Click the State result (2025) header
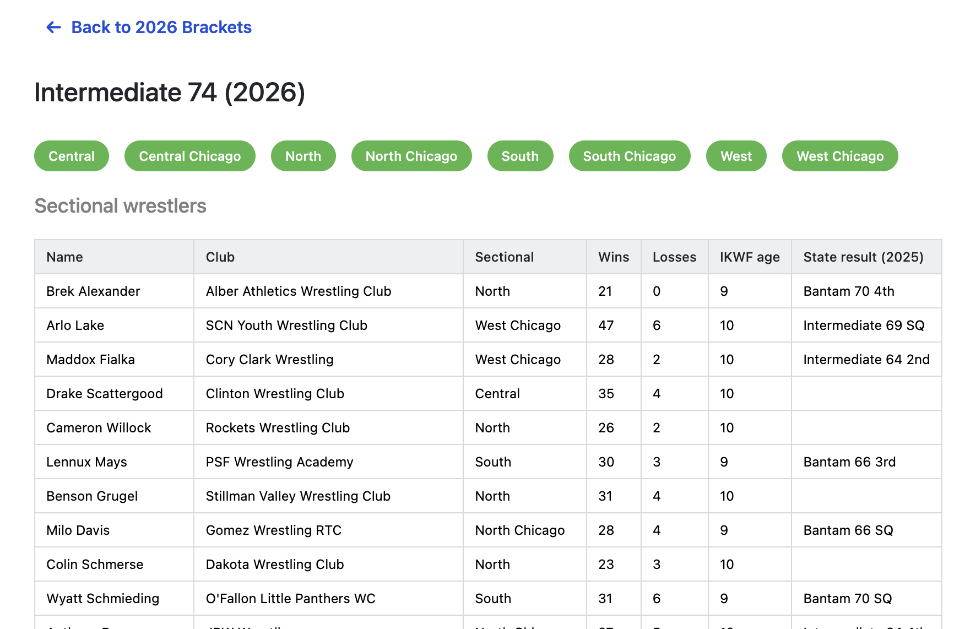This screenshot has height=629, width=954. pos(863,257)
